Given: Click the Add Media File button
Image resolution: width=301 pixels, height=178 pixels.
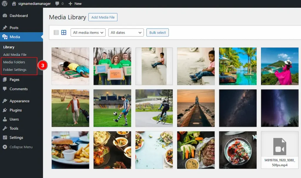Looking at the screenshot, I should tap(103, 17).
